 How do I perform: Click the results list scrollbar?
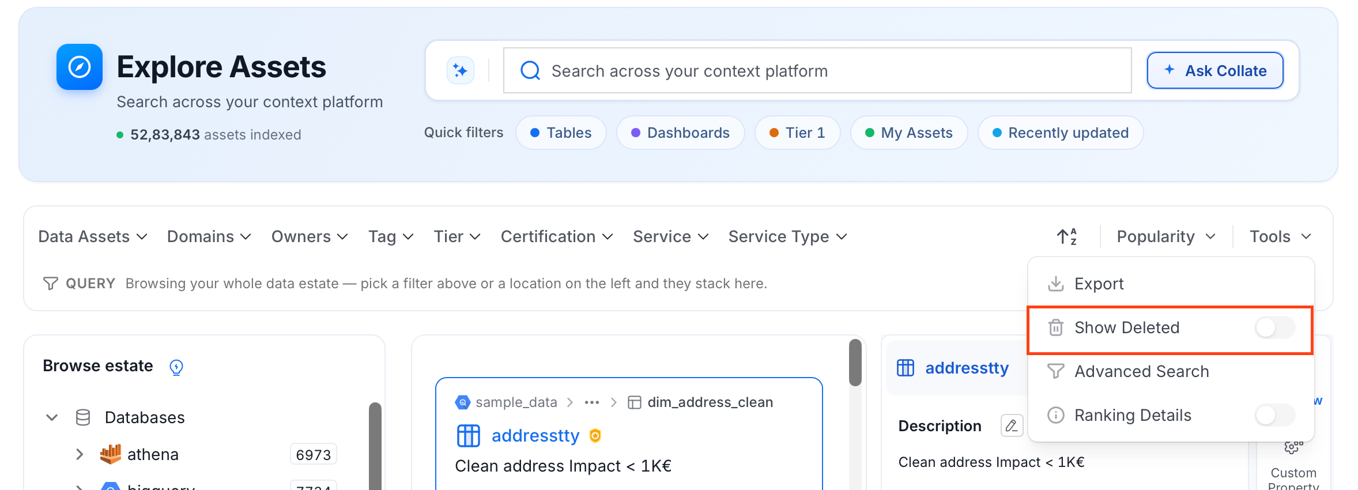tap(855, 362)
